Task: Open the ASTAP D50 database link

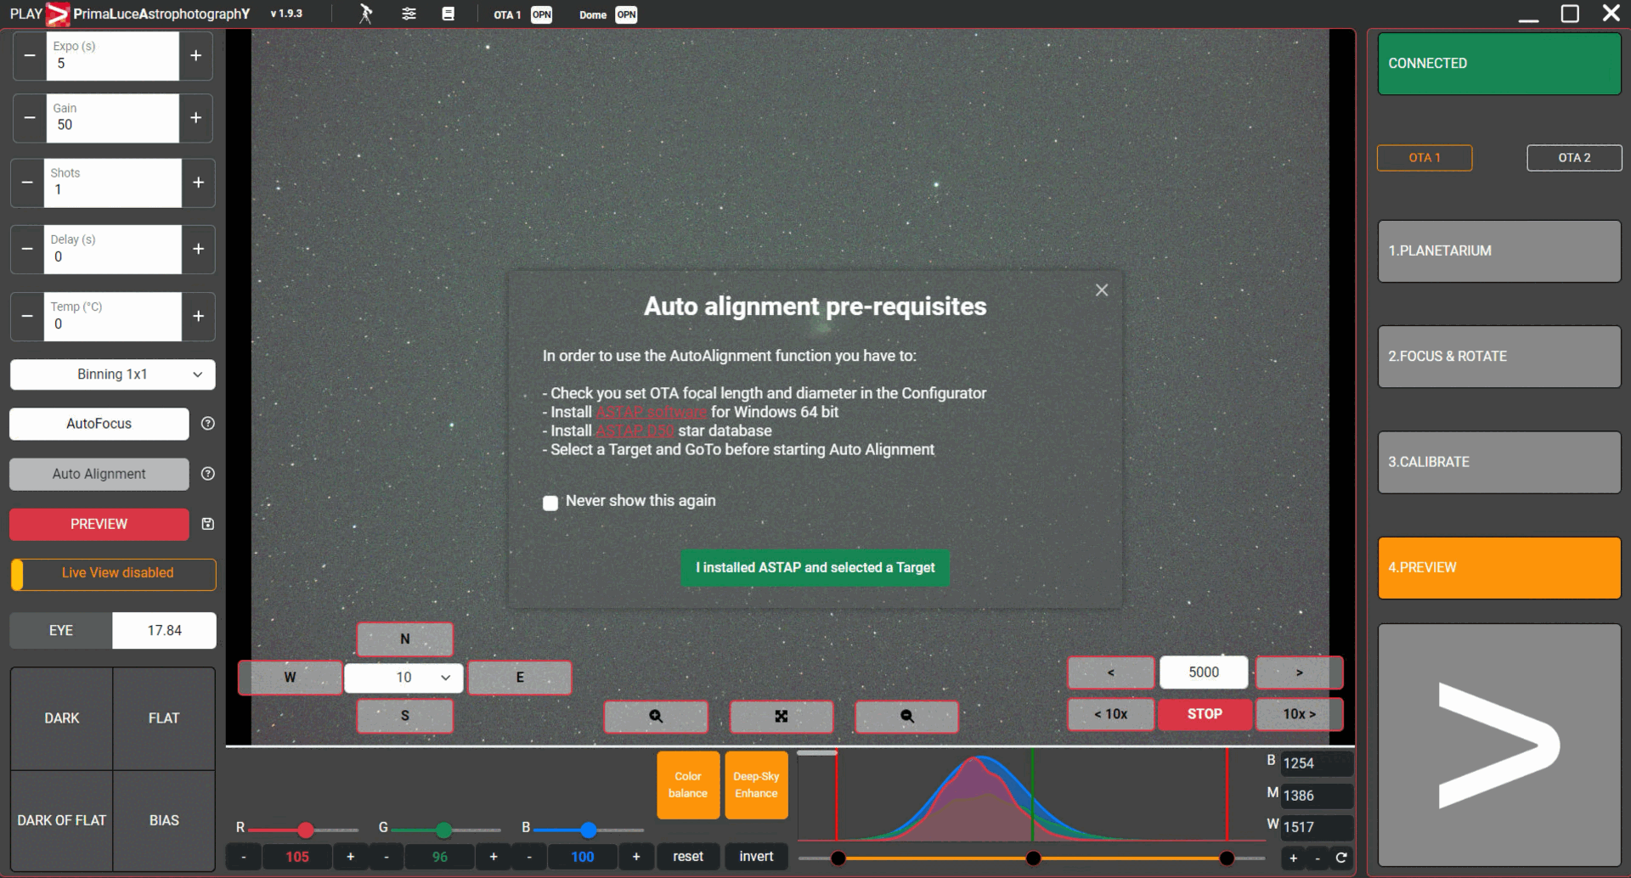Action: pos(635,431)
